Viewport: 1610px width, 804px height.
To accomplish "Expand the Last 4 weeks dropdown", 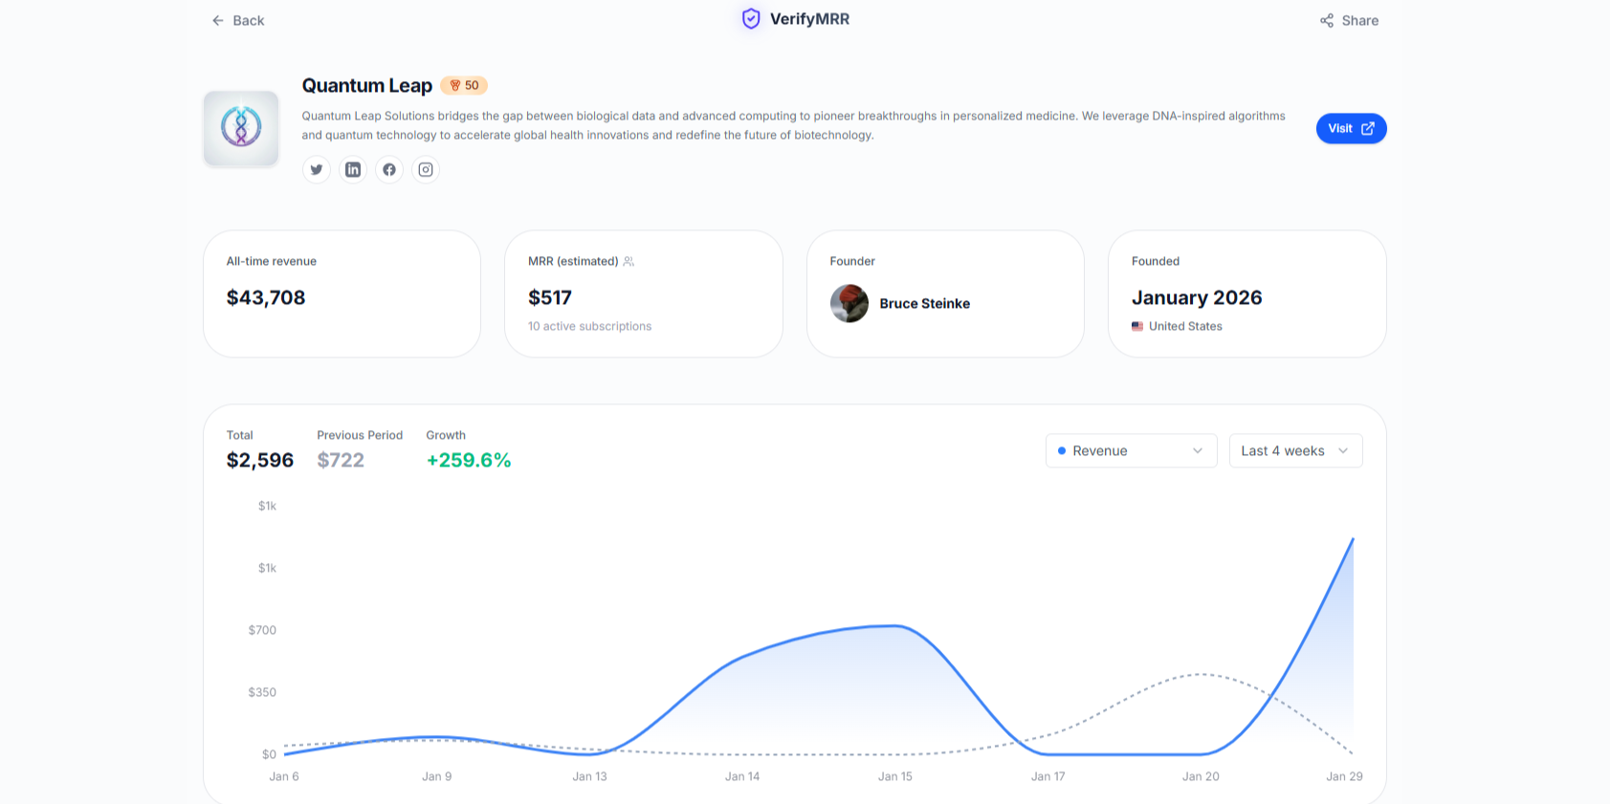I will (x=1295, y=450).
